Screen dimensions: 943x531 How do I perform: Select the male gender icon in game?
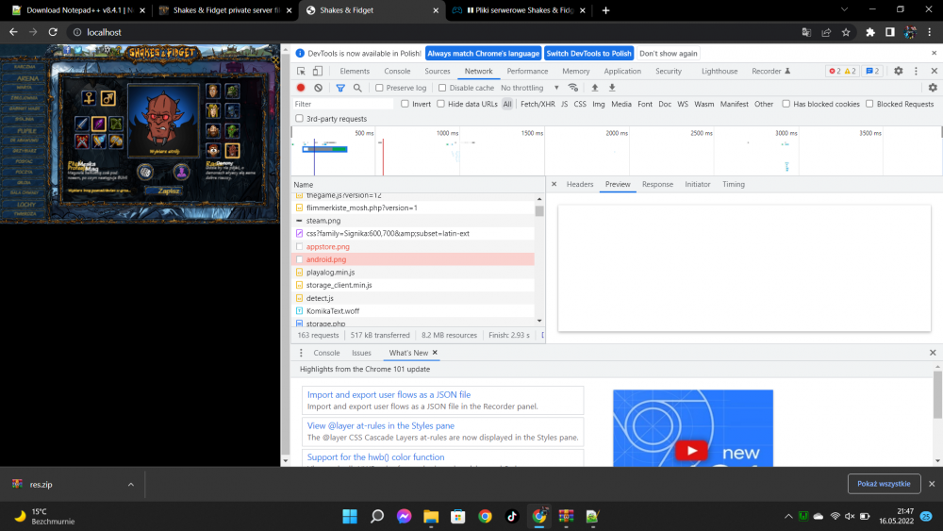click(x=108, y=98)
